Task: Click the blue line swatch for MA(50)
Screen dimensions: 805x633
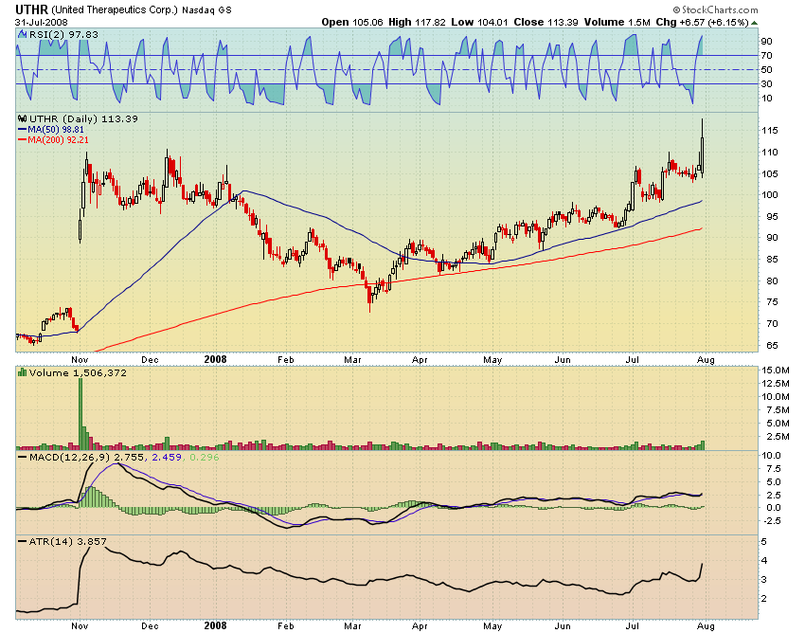Action: (x=22, y=130)
